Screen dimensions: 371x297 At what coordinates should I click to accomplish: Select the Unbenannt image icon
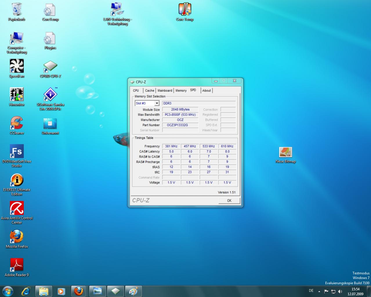point(50,126)
